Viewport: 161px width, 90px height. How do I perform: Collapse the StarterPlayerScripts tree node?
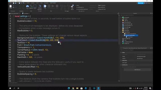pyautogui.click(x=123, y=35)
